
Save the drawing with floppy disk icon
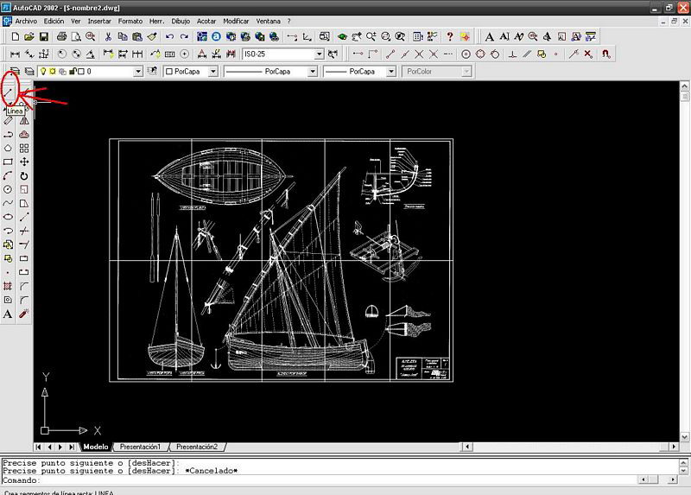(43, 36)
